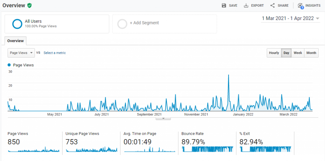This screenshot has height=161, width=325.
Task: Open the Insights icon with notification badge
Action: pyautogui.click(x=300, y=6)
